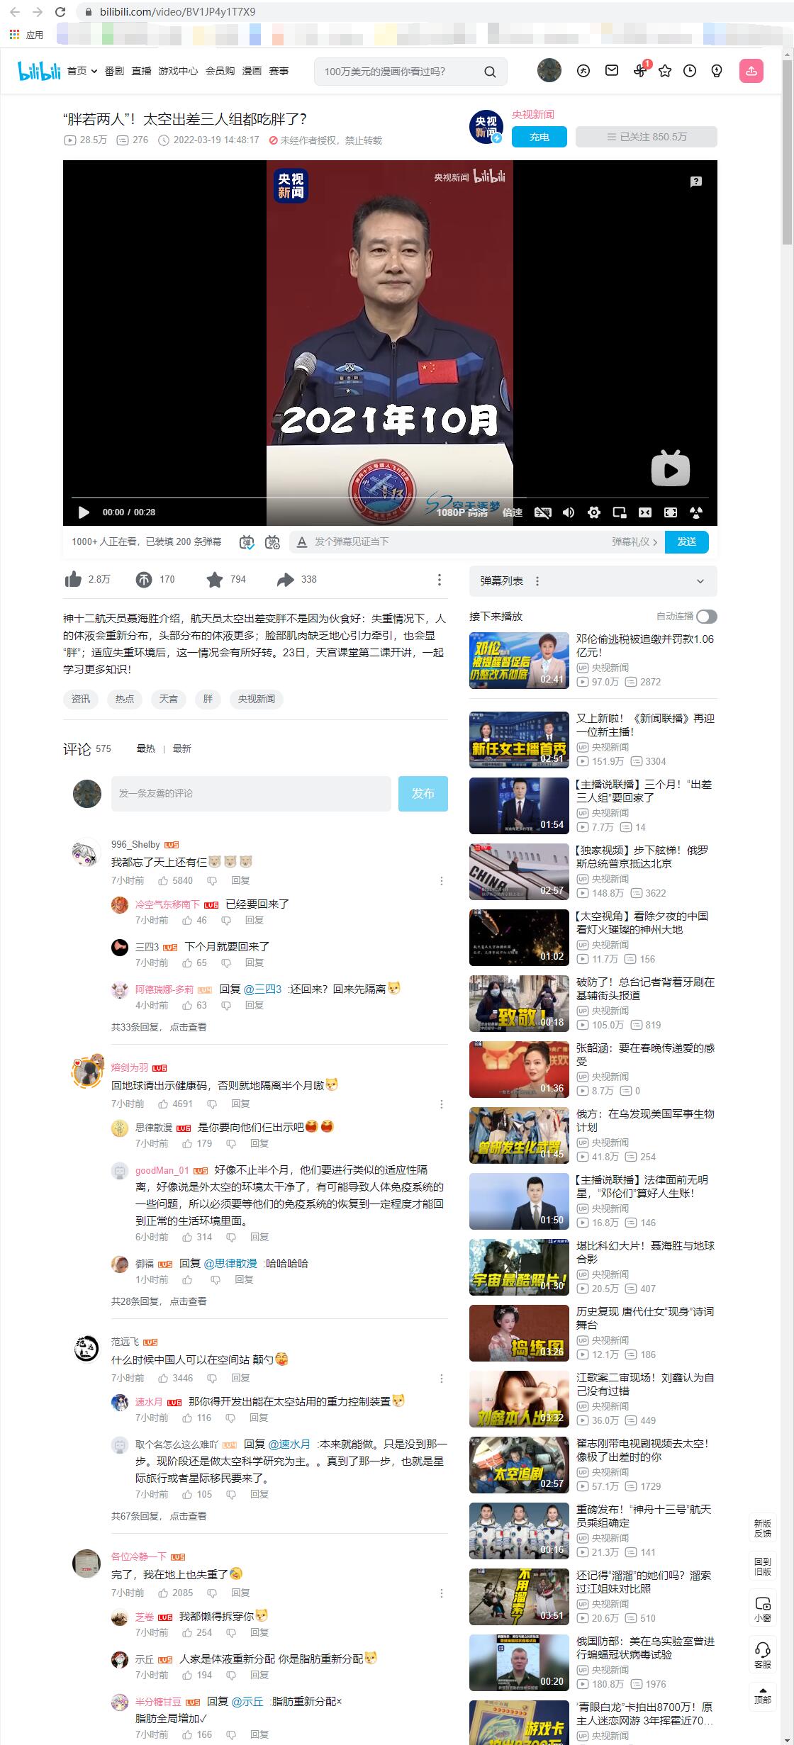Toggle danmaku display on the video
794x1745 pixels.
246,542
